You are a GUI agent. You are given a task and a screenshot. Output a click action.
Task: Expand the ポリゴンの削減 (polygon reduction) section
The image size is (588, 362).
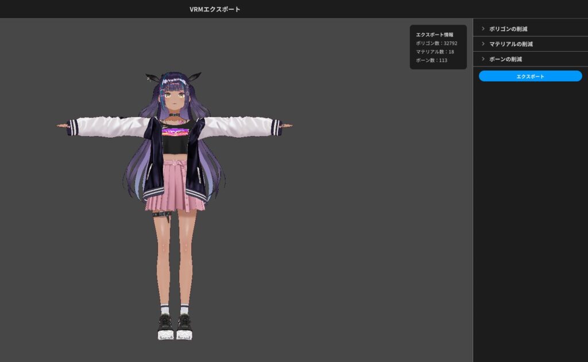510,27
